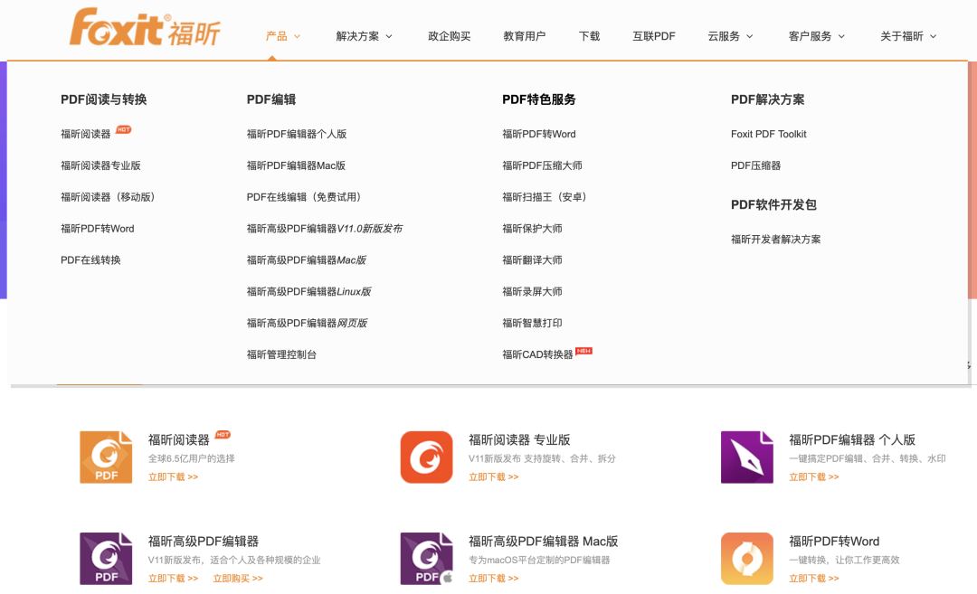Image resolution: width=977 pixels, height=594 pixels.
Task: Open 福昕开发者解决方案 menu link
Action: click(x=776, y=240)
